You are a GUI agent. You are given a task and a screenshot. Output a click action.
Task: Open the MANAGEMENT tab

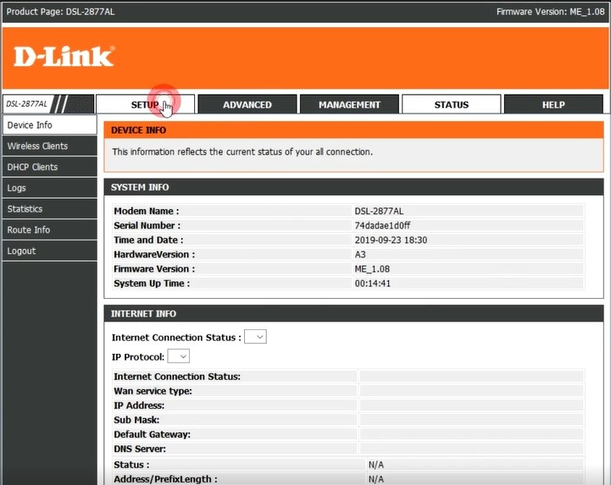(349, 104)
